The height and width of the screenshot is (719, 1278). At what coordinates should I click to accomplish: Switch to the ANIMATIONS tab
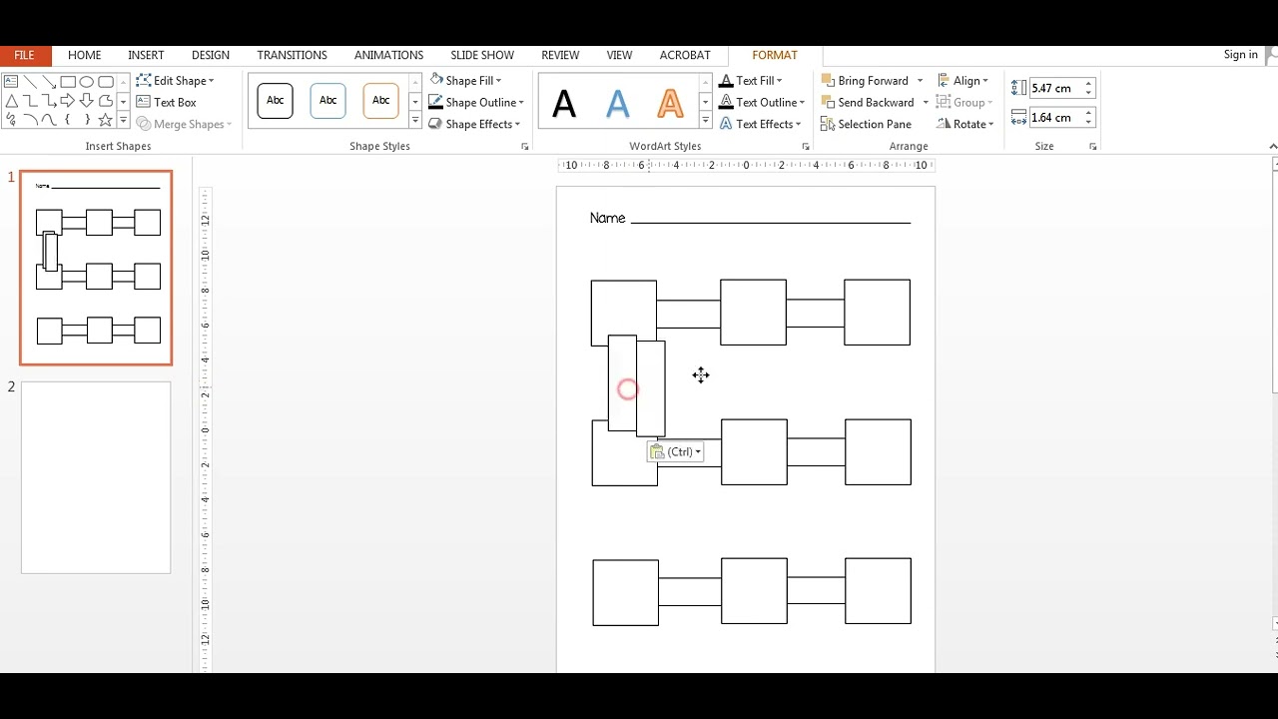[388, 55]
